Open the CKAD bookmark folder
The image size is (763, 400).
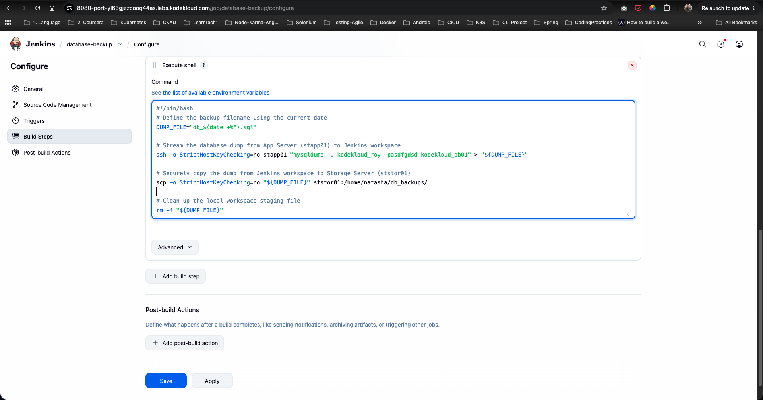(165, 23)
